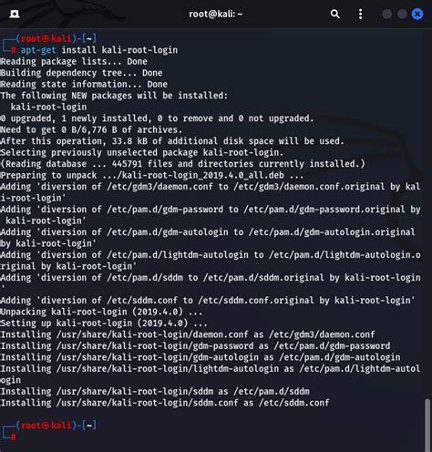Image resolution: width=432 pixels, height=452 pixels.
Task: Click Installing line for /etc/gdm3/daemon.conf
Action: [188, 334]
